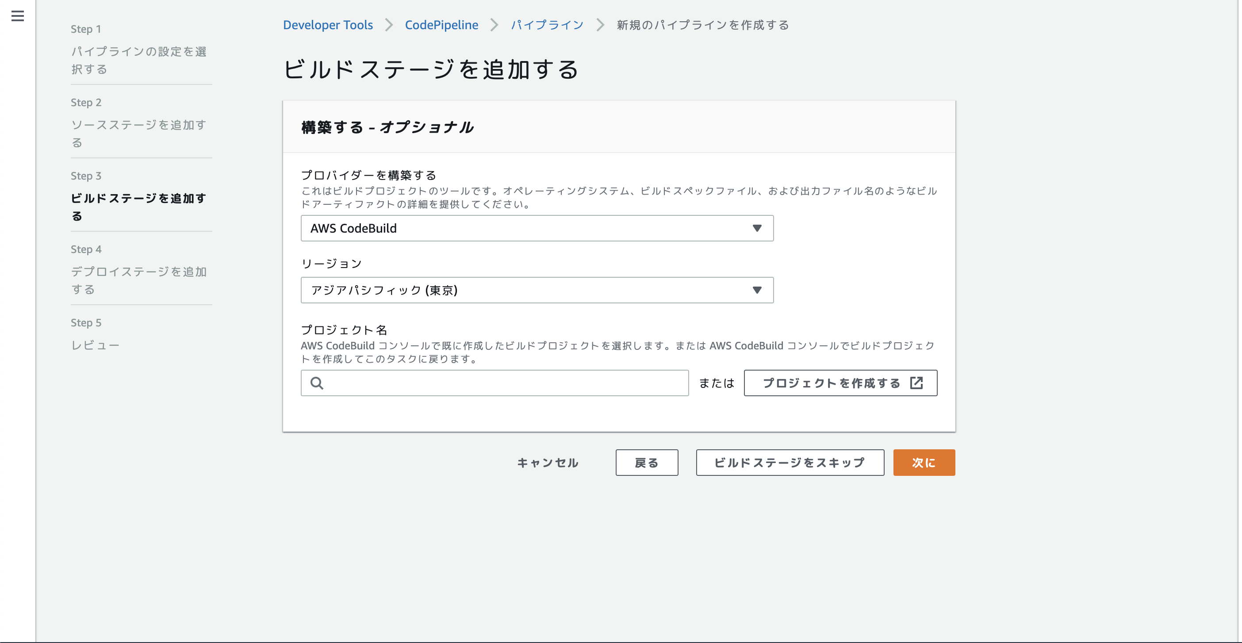Image resolution: width=1242 pixels, height=643 pixels.
Task: Click the search magnifier icon in project name field
Action: (317, 383)
